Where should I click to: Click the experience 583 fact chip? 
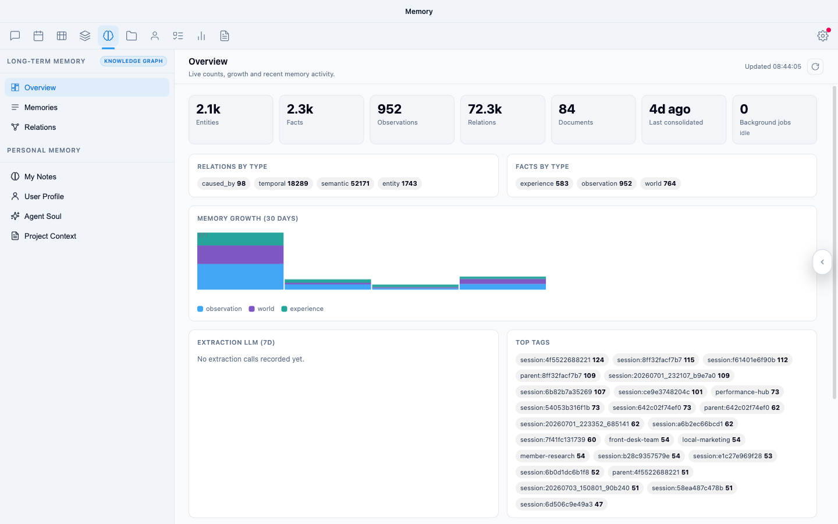tap(544, 183)
